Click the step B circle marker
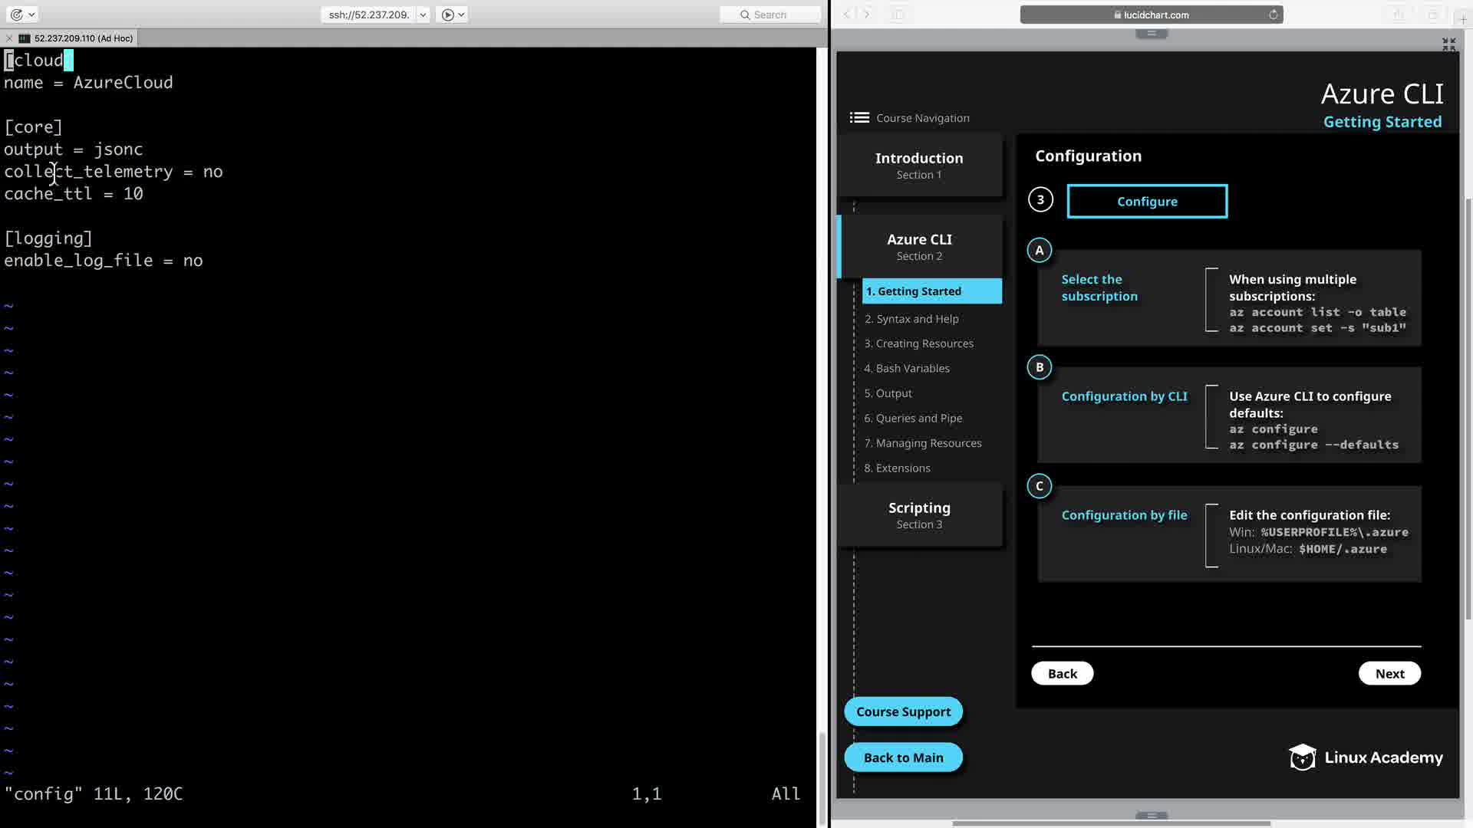The image size is (1473, 828). [x=1040, y=367]
